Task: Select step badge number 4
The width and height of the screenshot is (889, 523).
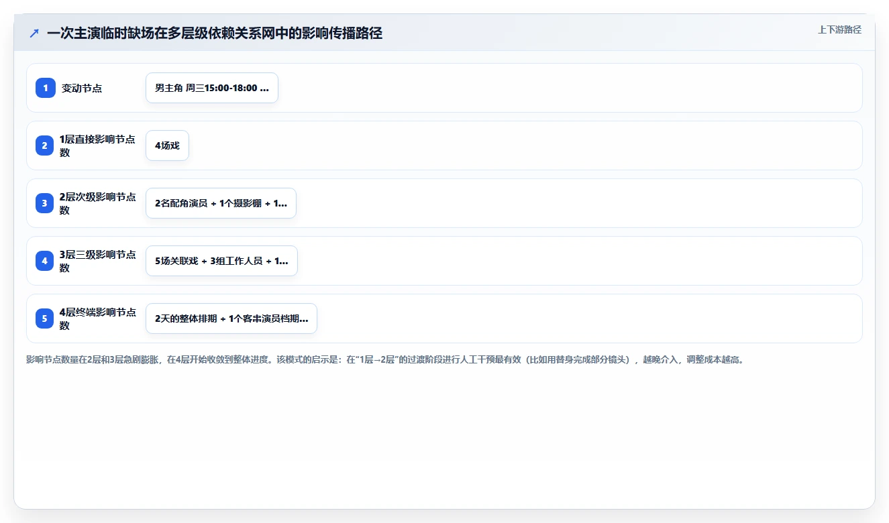Action: pos(45,261)
